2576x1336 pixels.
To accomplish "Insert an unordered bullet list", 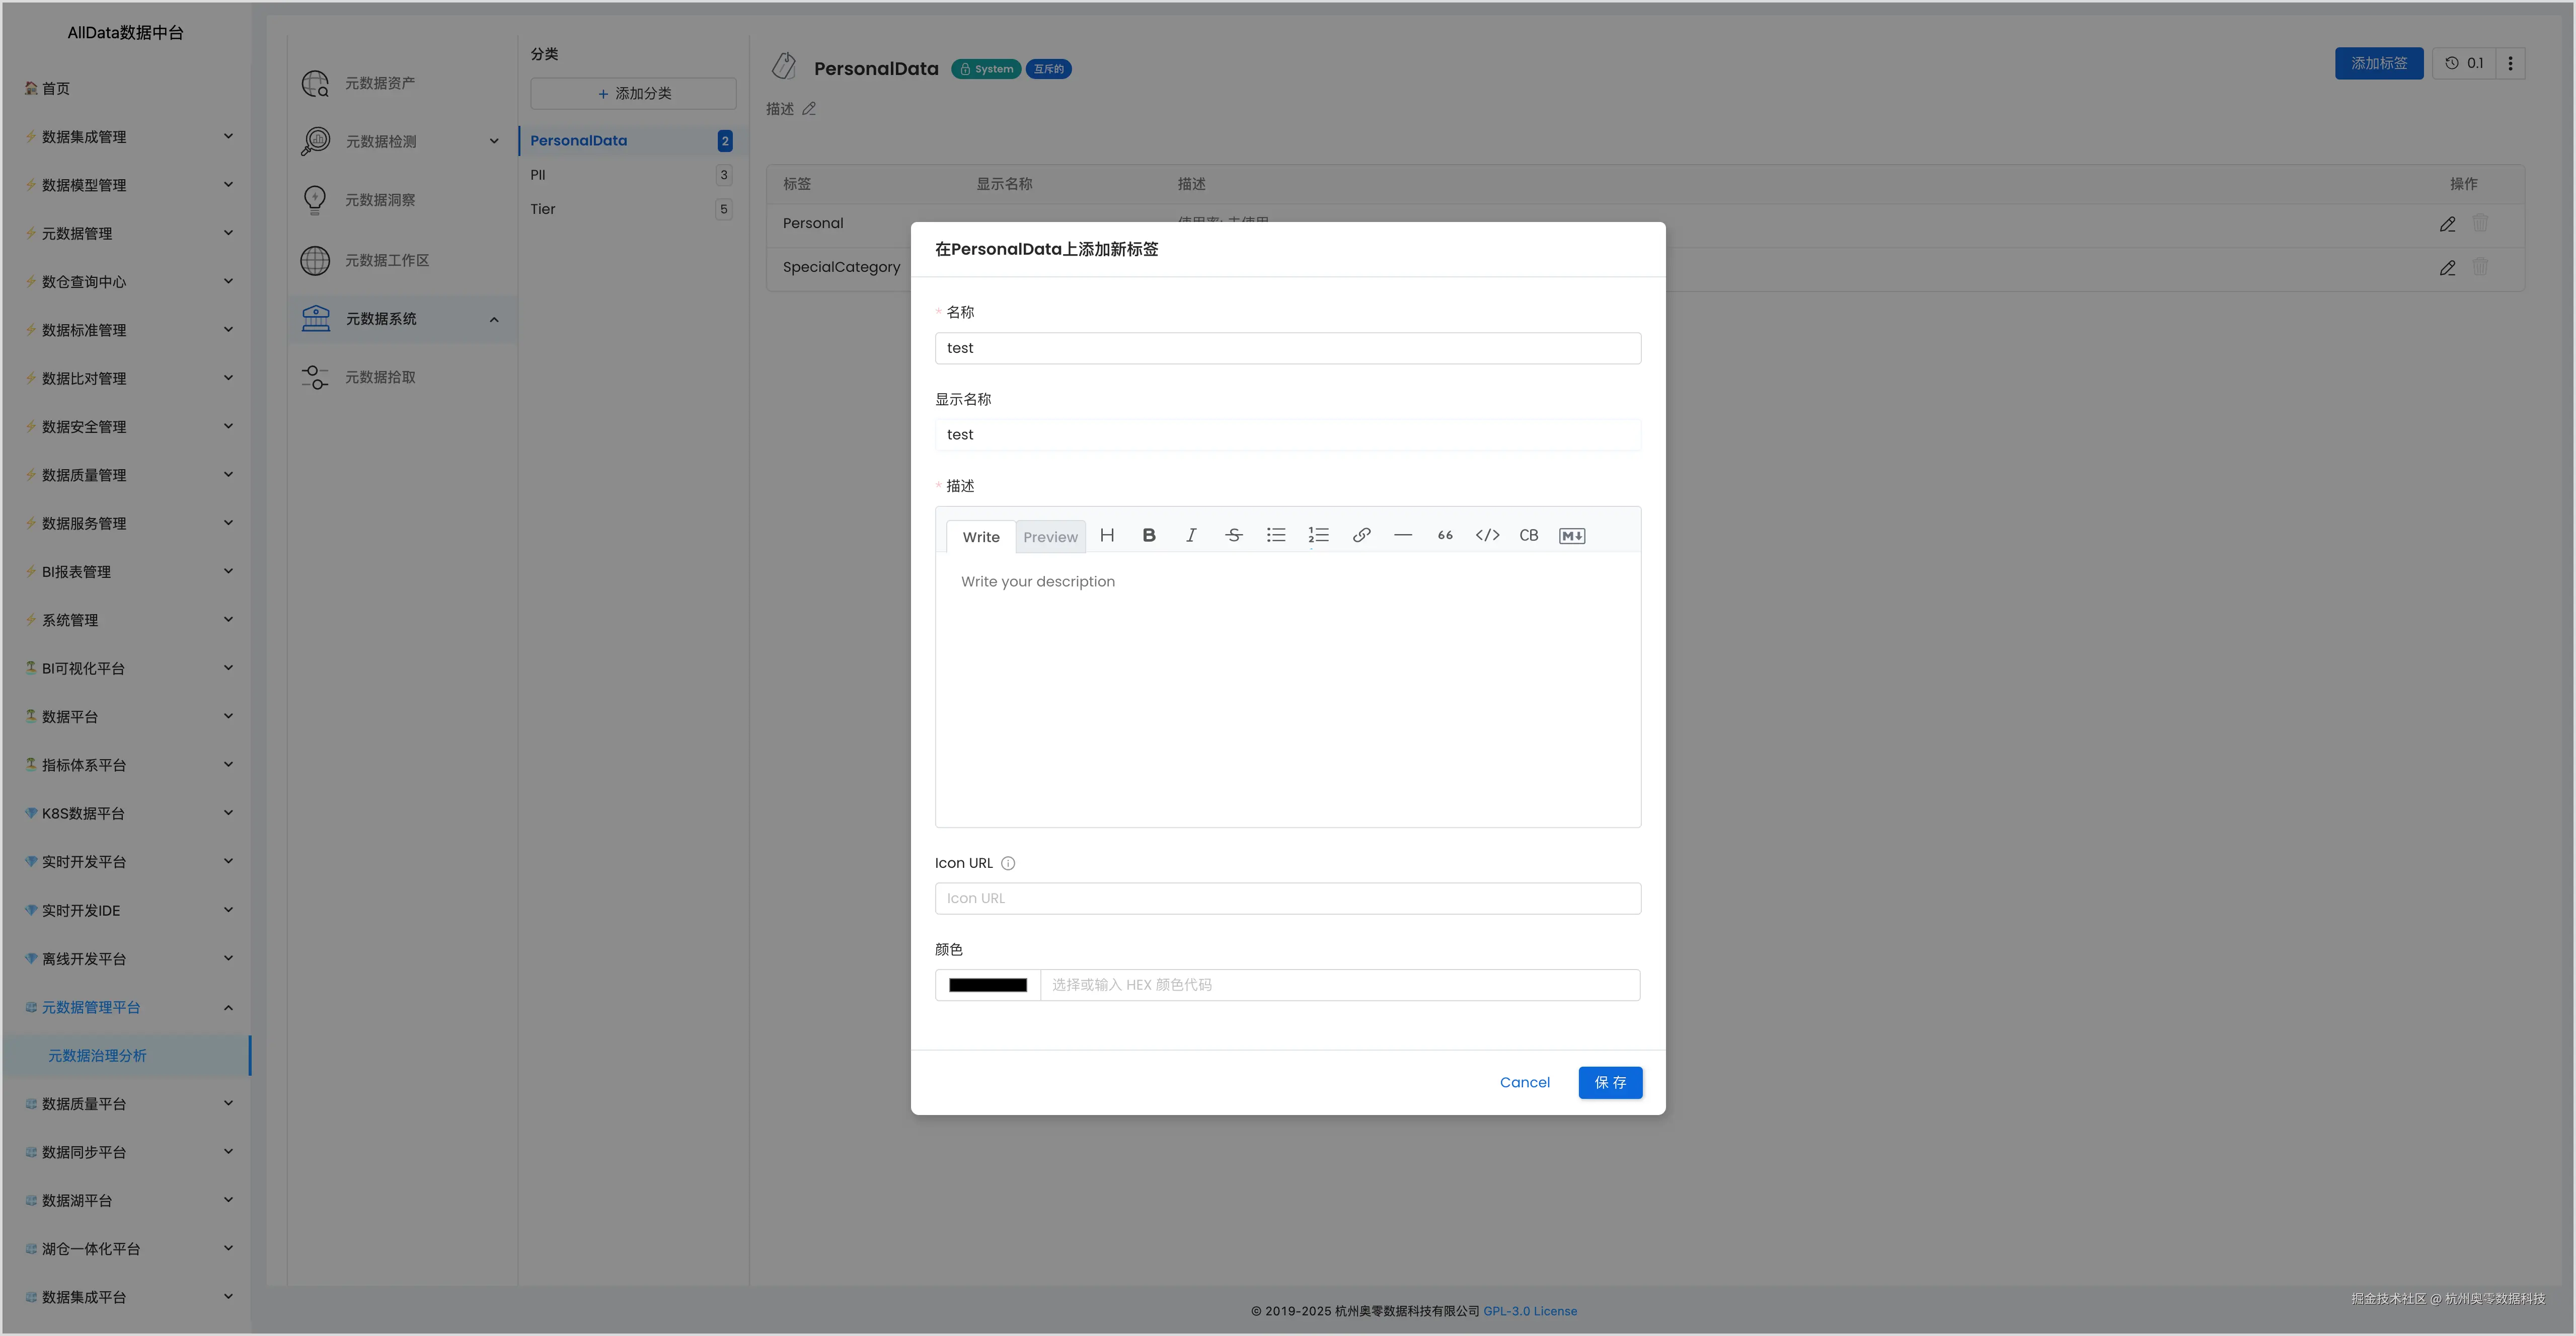I will (1276, 536).
